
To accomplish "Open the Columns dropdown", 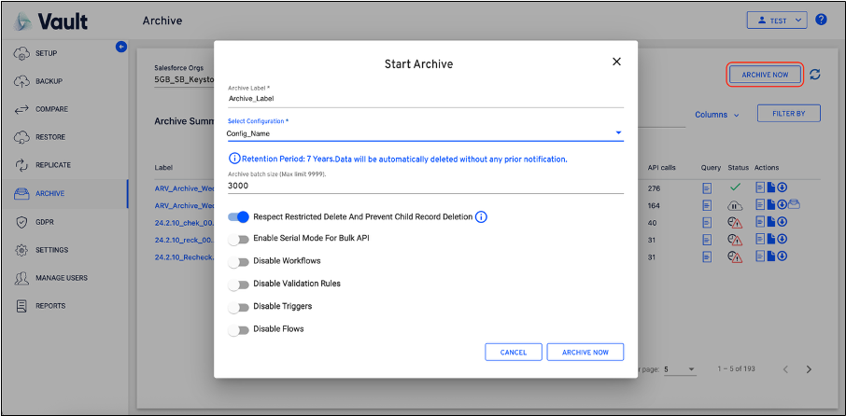I will tap(717, 115).
